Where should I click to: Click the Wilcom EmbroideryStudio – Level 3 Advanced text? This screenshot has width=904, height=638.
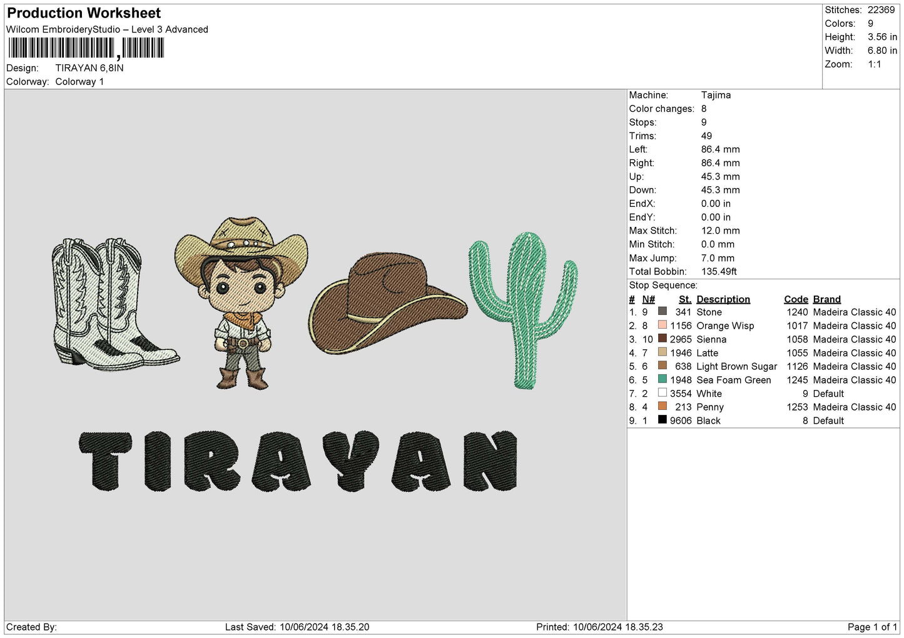107,29
